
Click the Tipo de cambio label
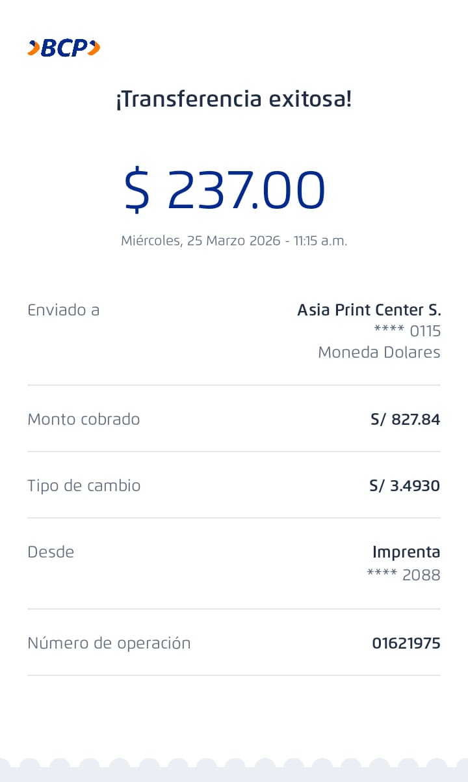(84, 486)
